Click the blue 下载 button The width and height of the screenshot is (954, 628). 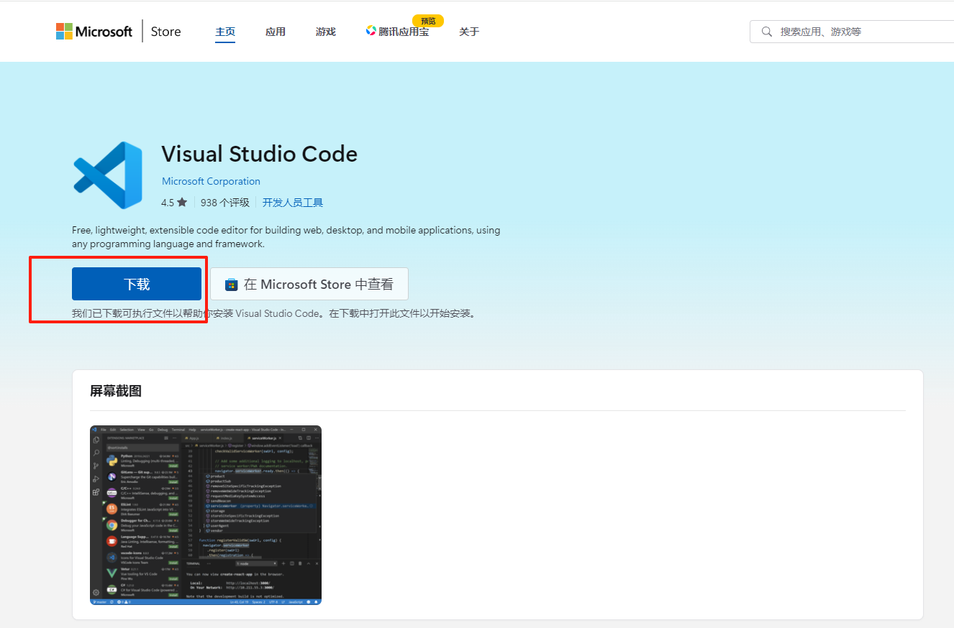[137, 284]
